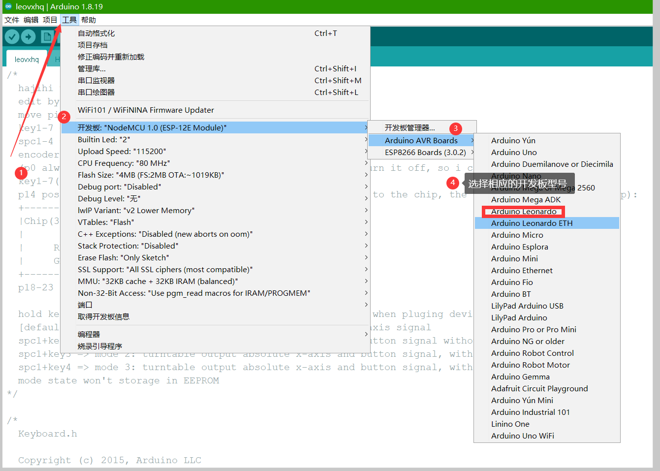Expand ESP8266 Boards (3.0.2) submenu
Viewport: 660px width, 471px height.
coord(422,153)
